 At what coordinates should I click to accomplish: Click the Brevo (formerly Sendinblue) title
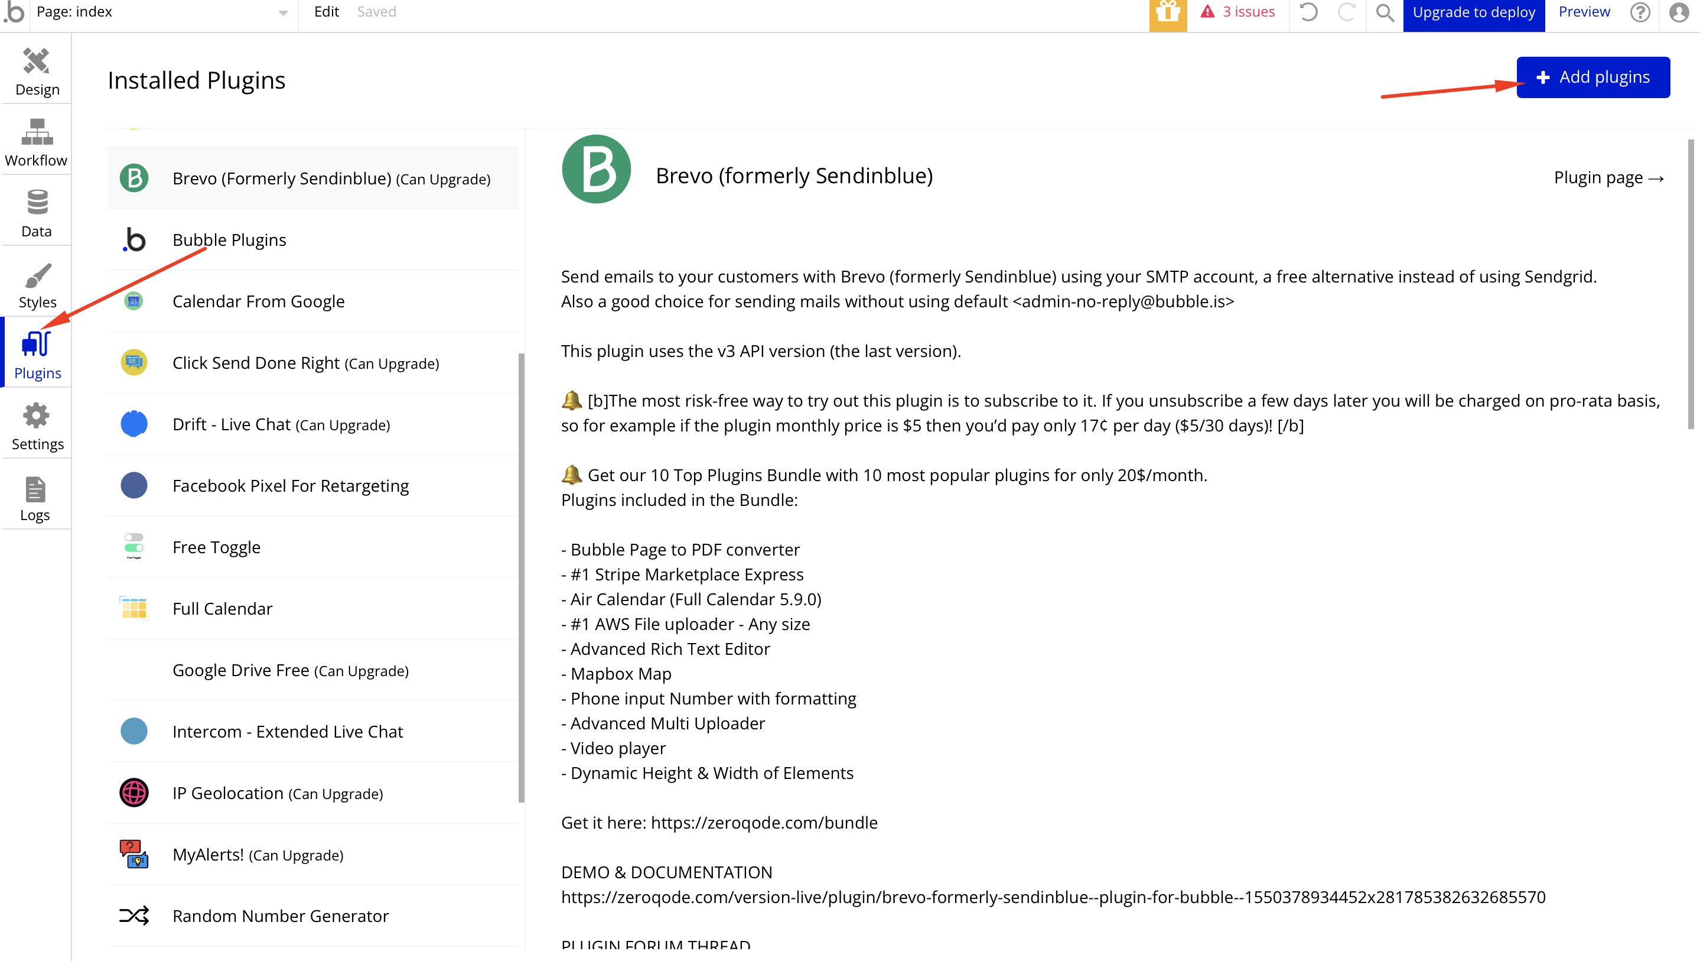click(794, 176)
